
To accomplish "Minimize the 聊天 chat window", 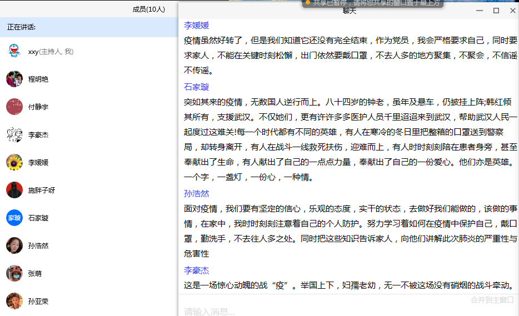I will (480, 11).
